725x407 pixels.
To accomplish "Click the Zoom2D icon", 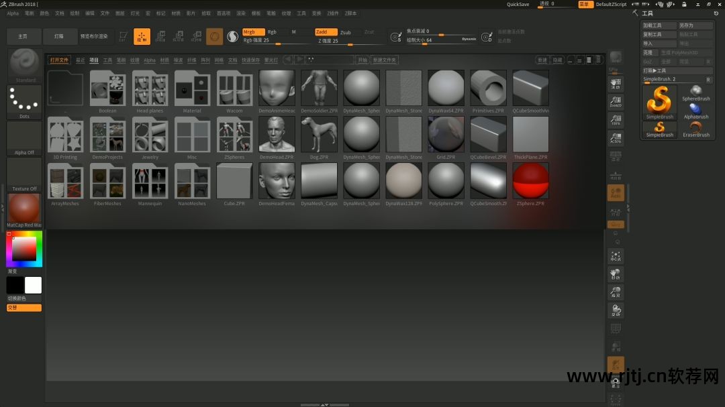I will pos(616,101).
